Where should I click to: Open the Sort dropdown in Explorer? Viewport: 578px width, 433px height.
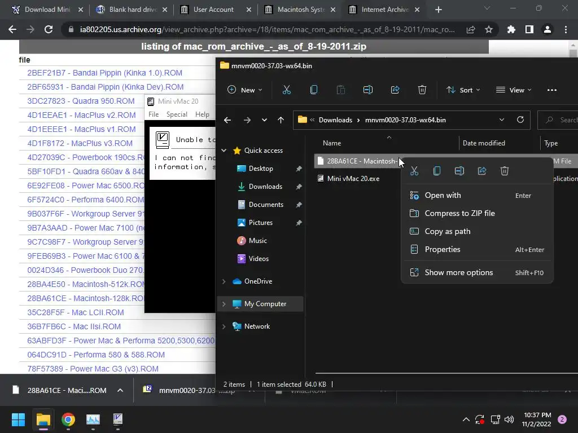point(463,90)
